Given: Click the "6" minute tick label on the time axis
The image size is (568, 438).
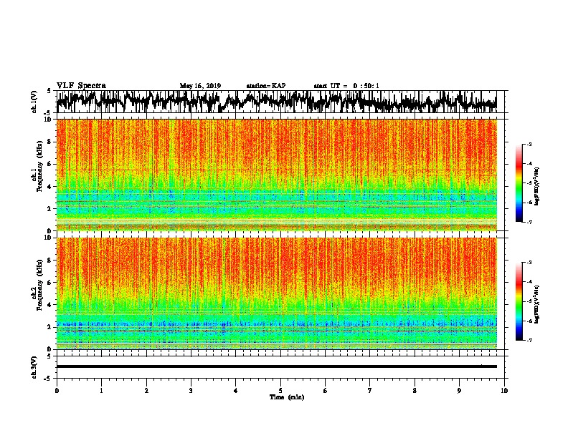Looking at the screenshot, I should coord(326,391).
